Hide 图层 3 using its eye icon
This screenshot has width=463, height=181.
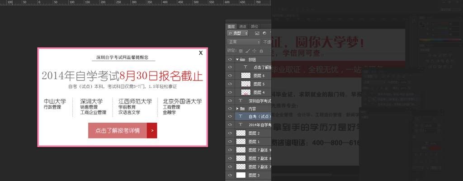click(230, 175)
